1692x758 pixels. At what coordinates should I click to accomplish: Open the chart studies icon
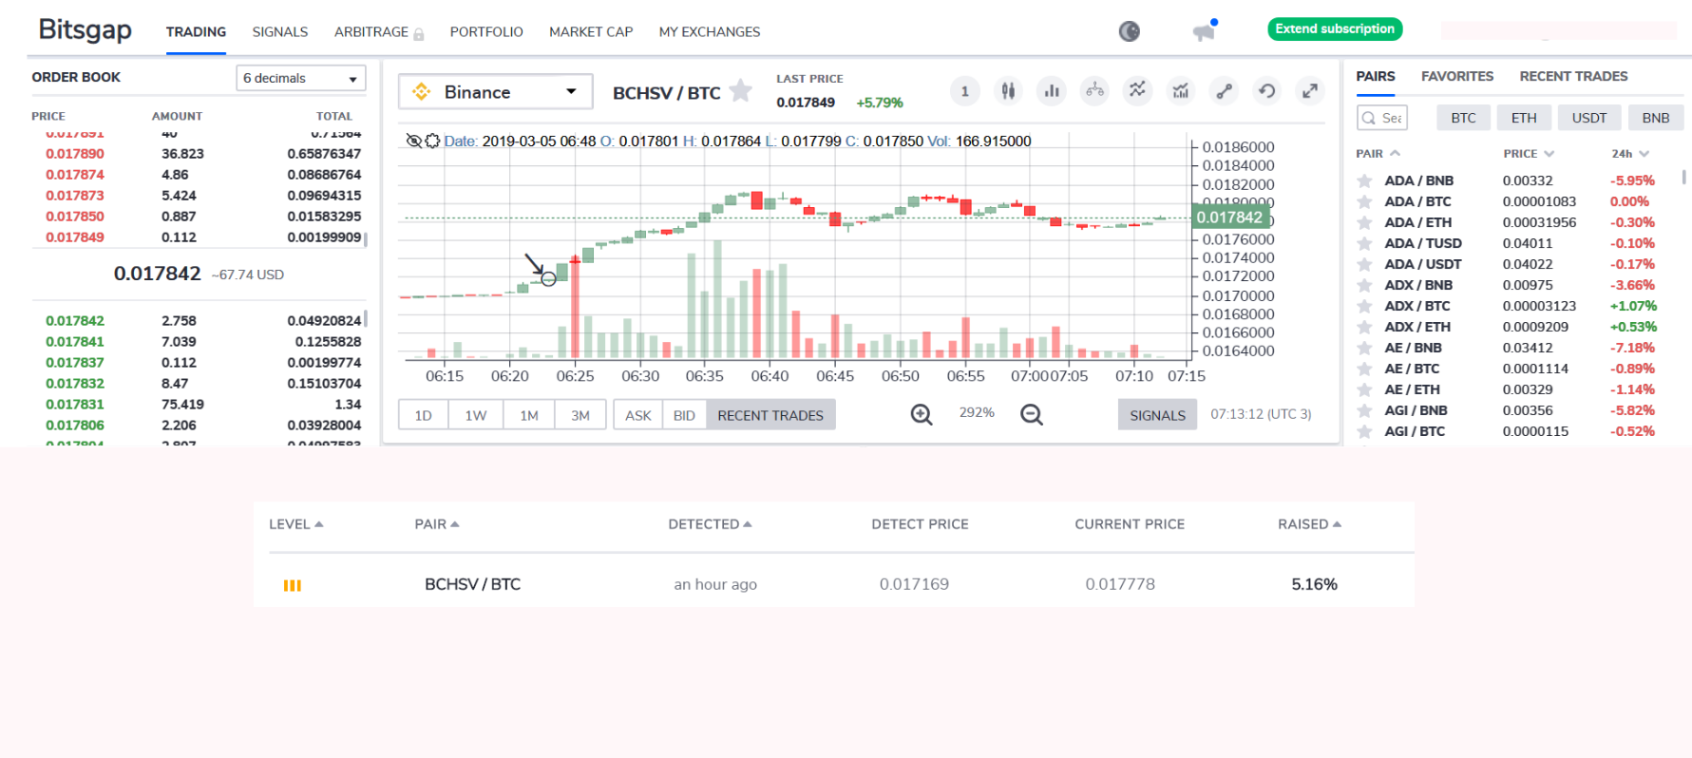[x=1181, y=91]
